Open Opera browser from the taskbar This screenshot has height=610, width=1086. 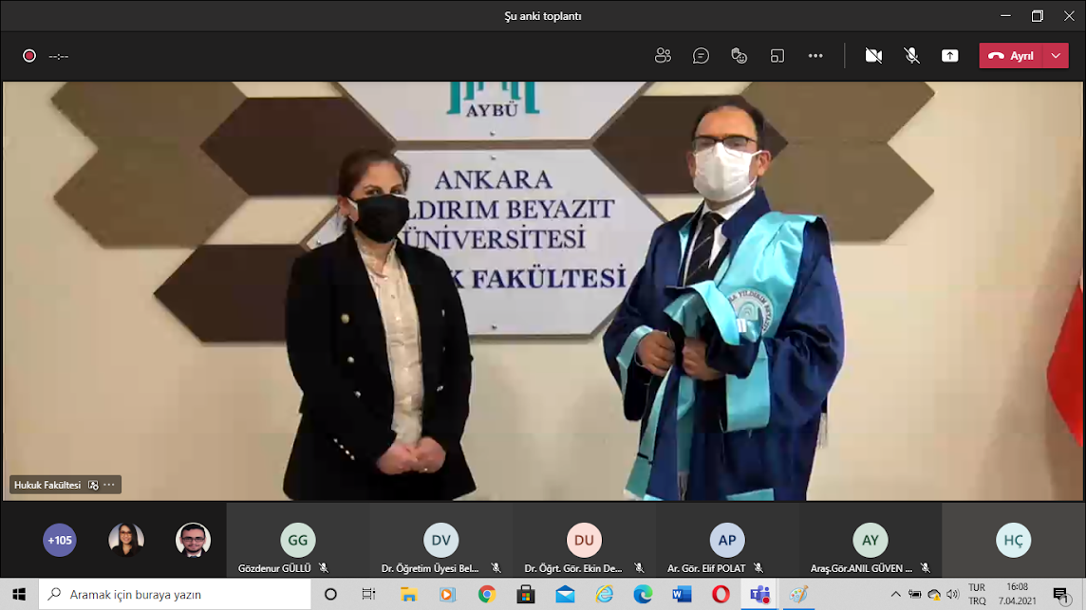(721, 594)
